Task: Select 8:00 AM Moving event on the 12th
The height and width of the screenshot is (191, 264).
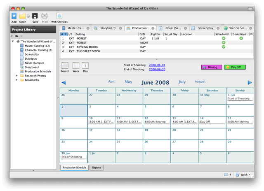Action: [156, 122]
